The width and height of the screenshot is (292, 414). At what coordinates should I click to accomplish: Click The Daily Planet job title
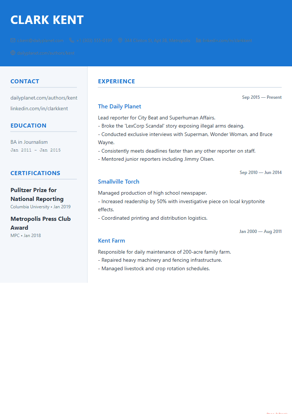pos(120,107)
